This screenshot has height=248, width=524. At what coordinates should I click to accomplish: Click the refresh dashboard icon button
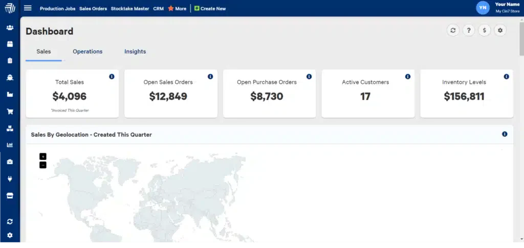point(453,30)
